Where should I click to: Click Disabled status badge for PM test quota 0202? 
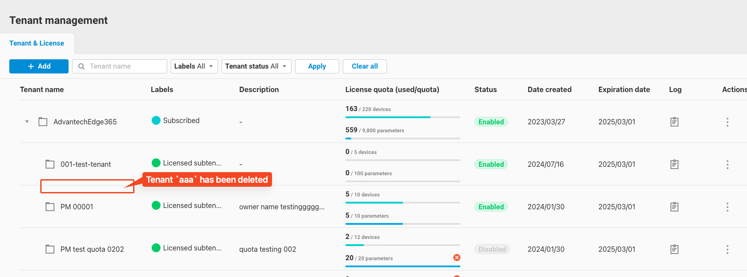click(x=492, y=249)
